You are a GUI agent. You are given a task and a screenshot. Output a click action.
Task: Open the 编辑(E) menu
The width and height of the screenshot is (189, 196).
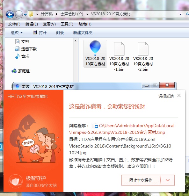[32, 24]
